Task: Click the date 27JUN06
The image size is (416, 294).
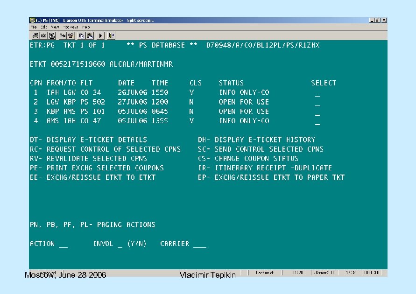Action: click(133, 102)
